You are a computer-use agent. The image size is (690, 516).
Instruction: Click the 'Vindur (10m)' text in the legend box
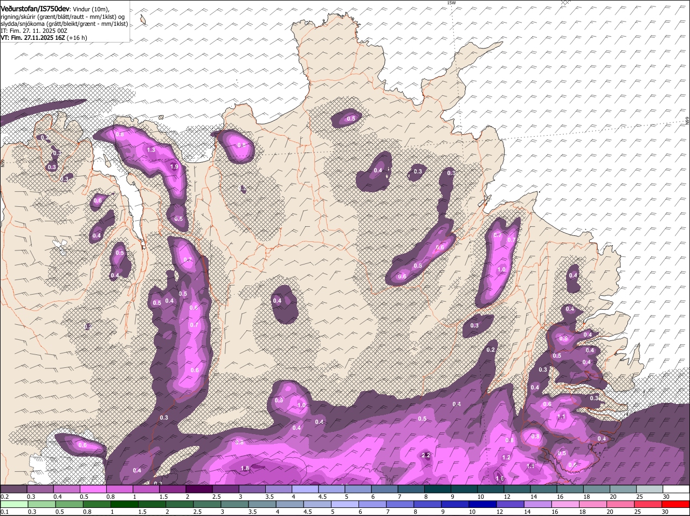click(x=91, y=10)
